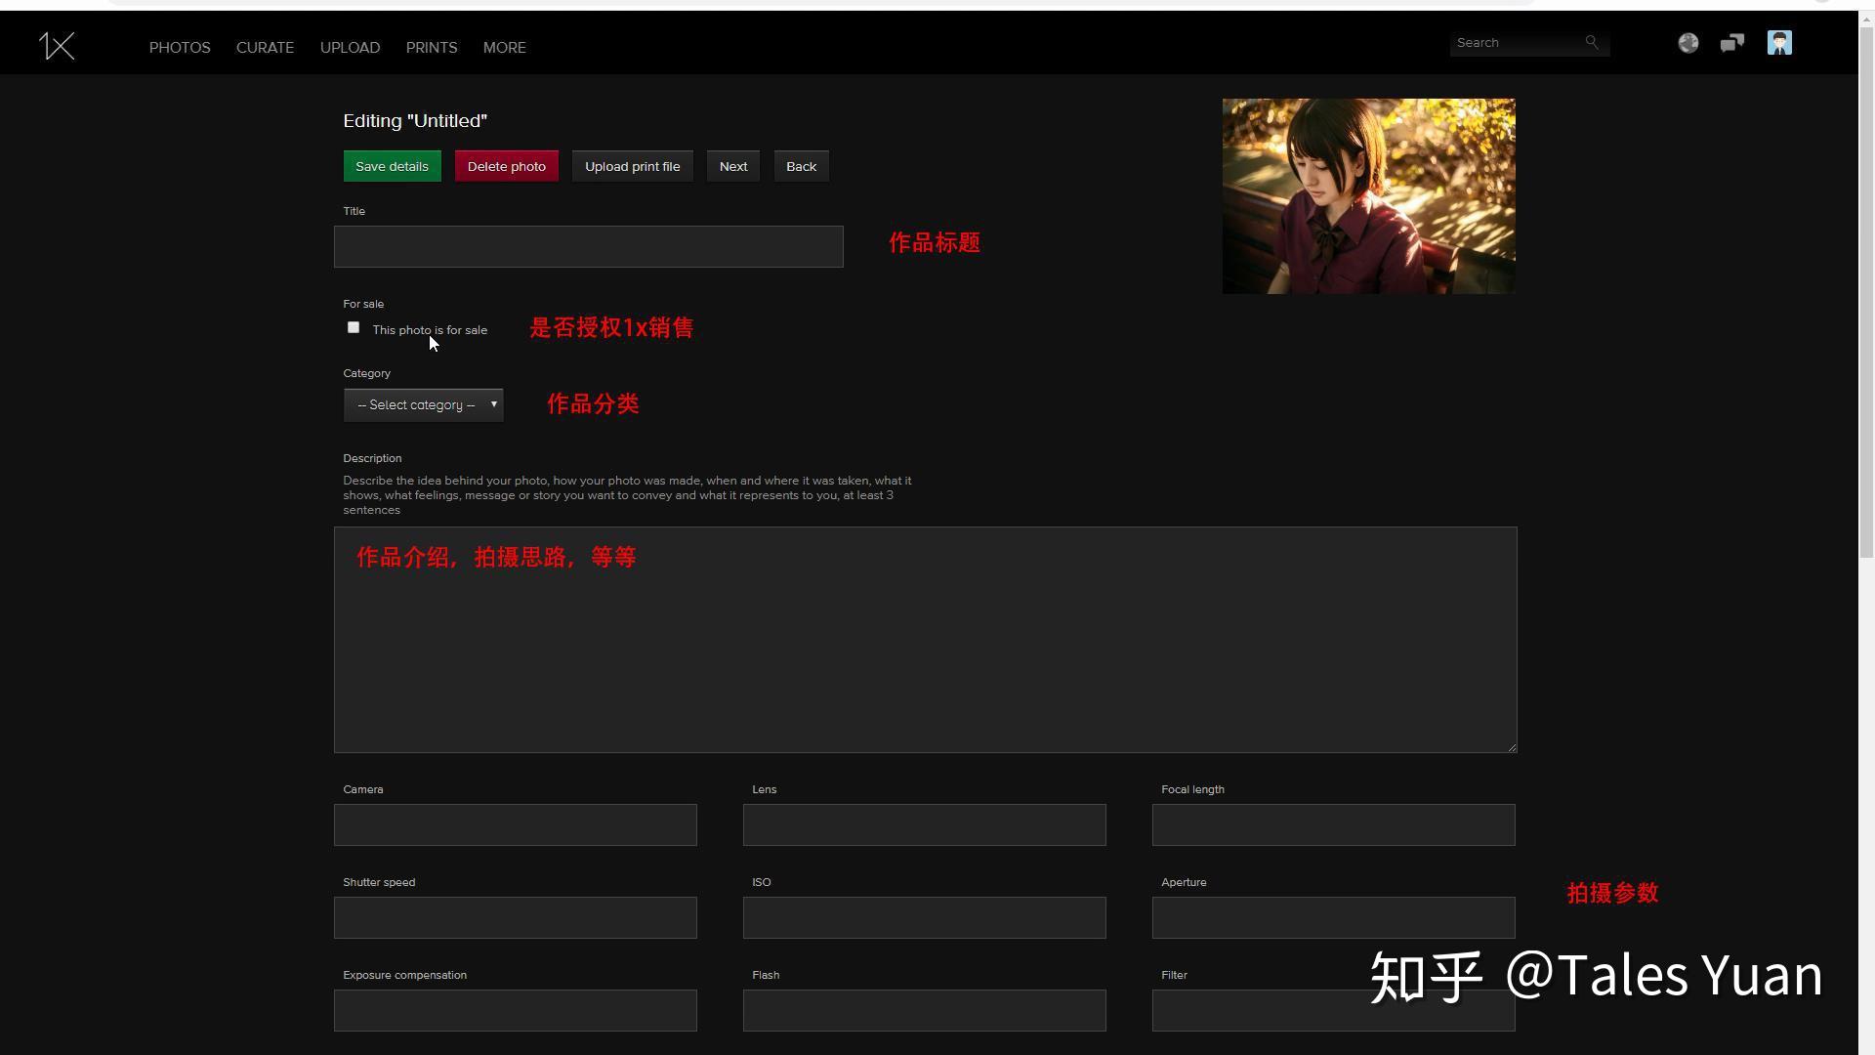Click the Upload print file button
1875x1055 pixels.
632,166
